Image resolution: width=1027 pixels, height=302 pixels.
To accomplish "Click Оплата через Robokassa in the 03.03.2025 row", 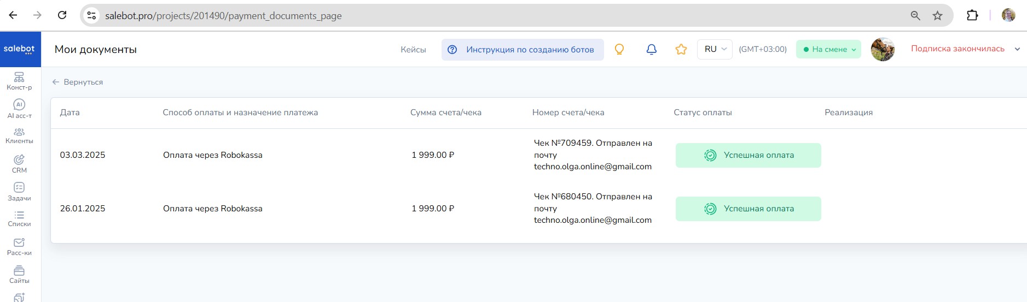I will 213,155.
